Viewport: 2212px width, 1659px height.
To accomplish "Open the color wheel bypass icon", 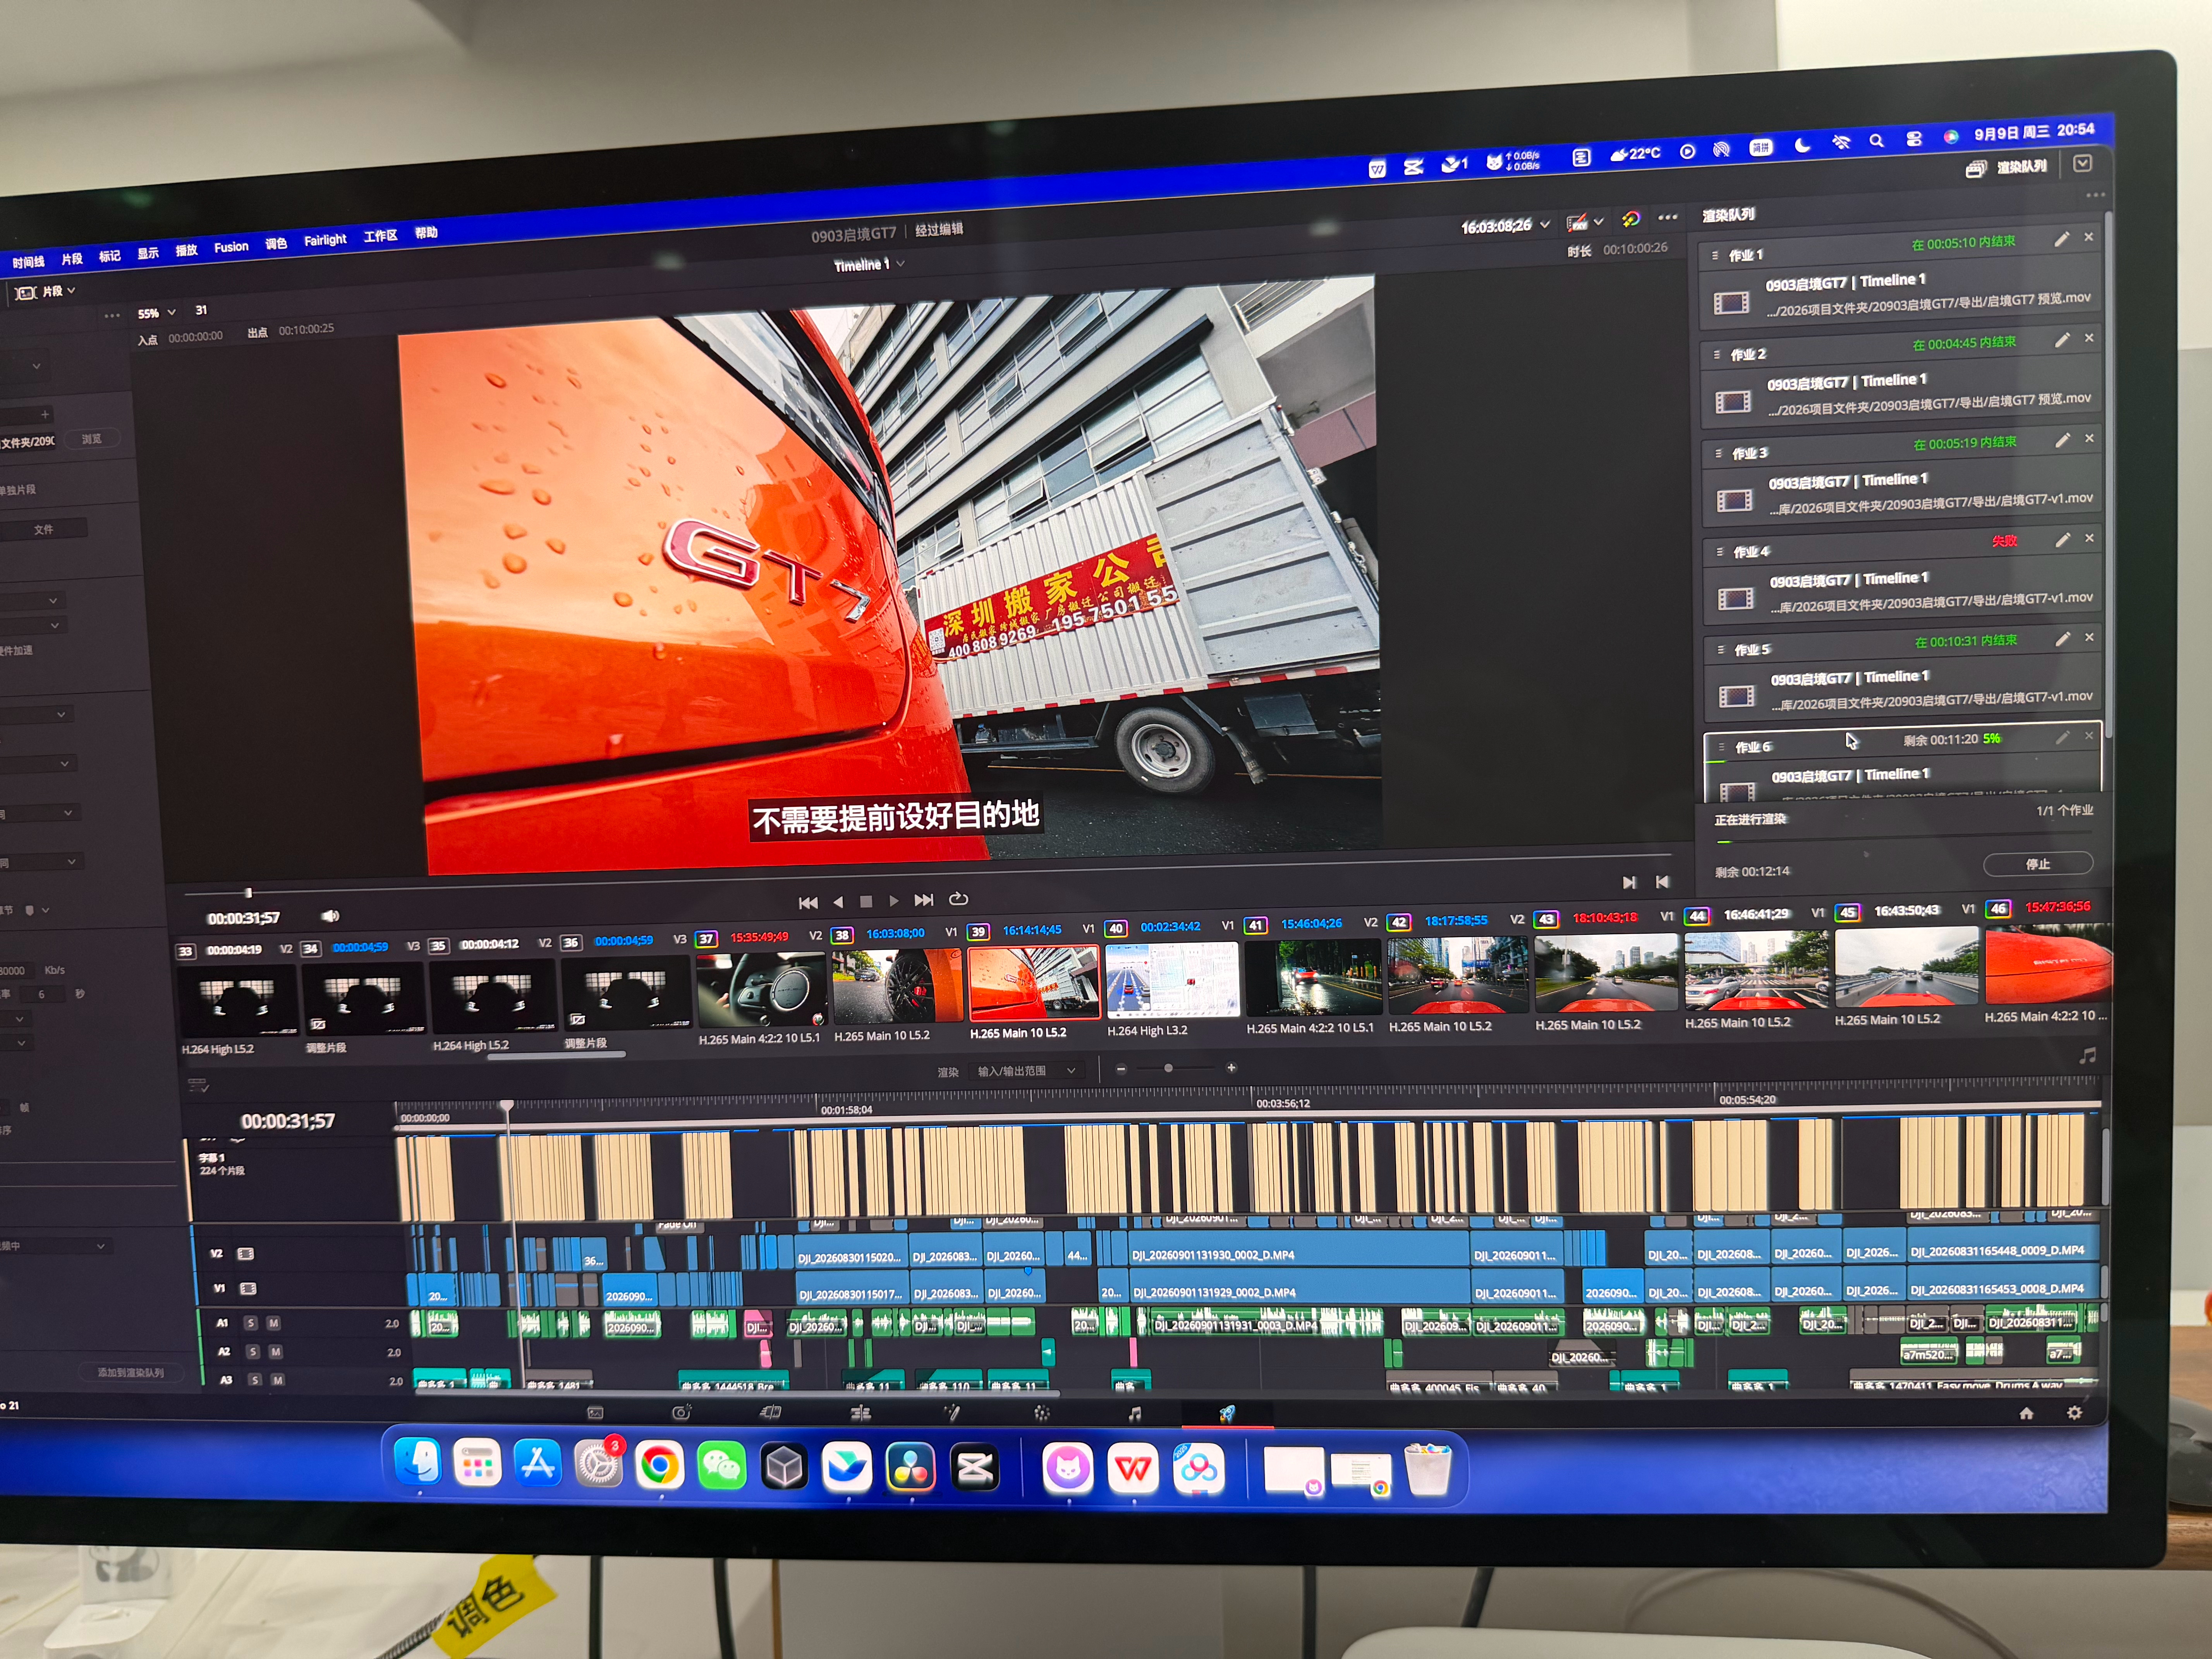I will click(1631, 219).
